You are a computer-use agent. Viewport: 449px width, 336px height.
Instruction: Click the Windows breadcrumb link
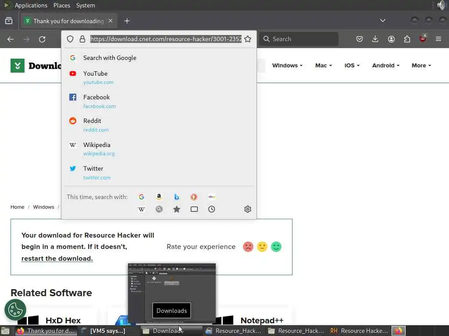(x=43, y=207)
